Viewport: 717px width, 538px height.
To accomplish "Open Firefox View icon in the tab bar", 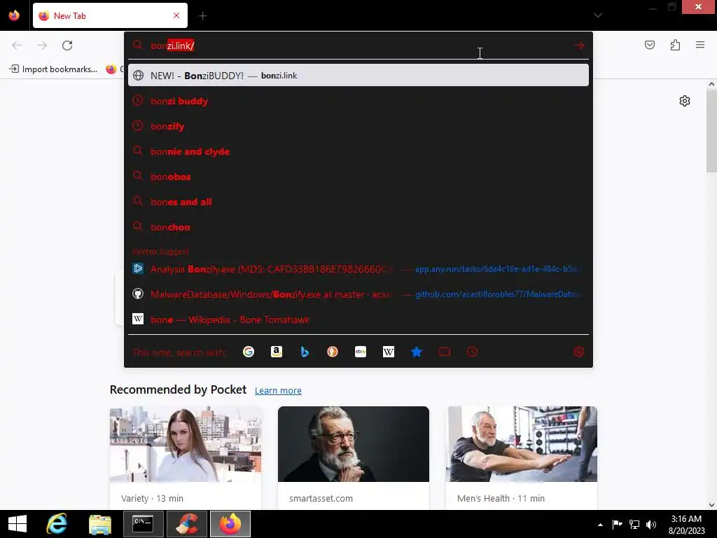I will 14,15.
